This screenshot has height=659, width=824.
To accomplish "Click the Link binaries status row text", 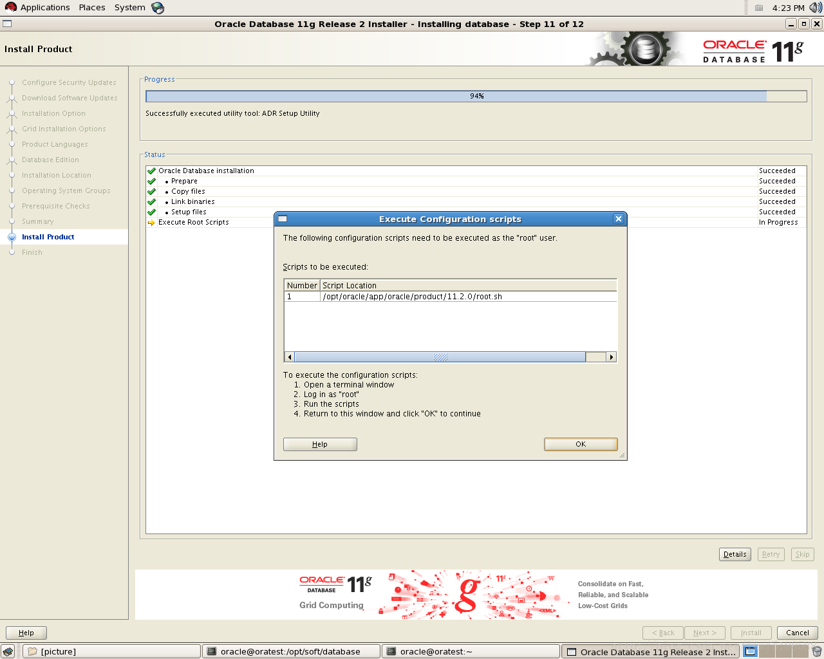I will coord(193,201).
